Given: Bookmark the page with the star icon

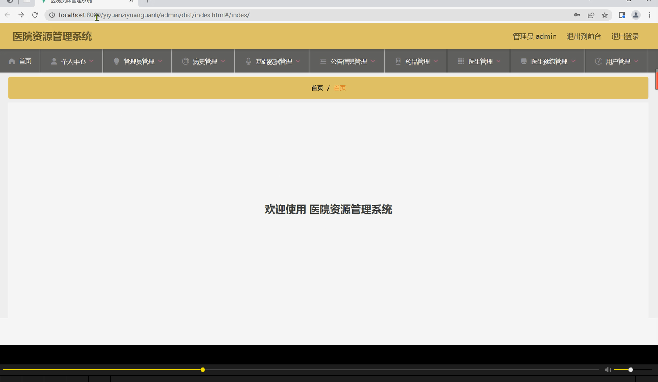Looking at the screenshot, I should 605,15.
